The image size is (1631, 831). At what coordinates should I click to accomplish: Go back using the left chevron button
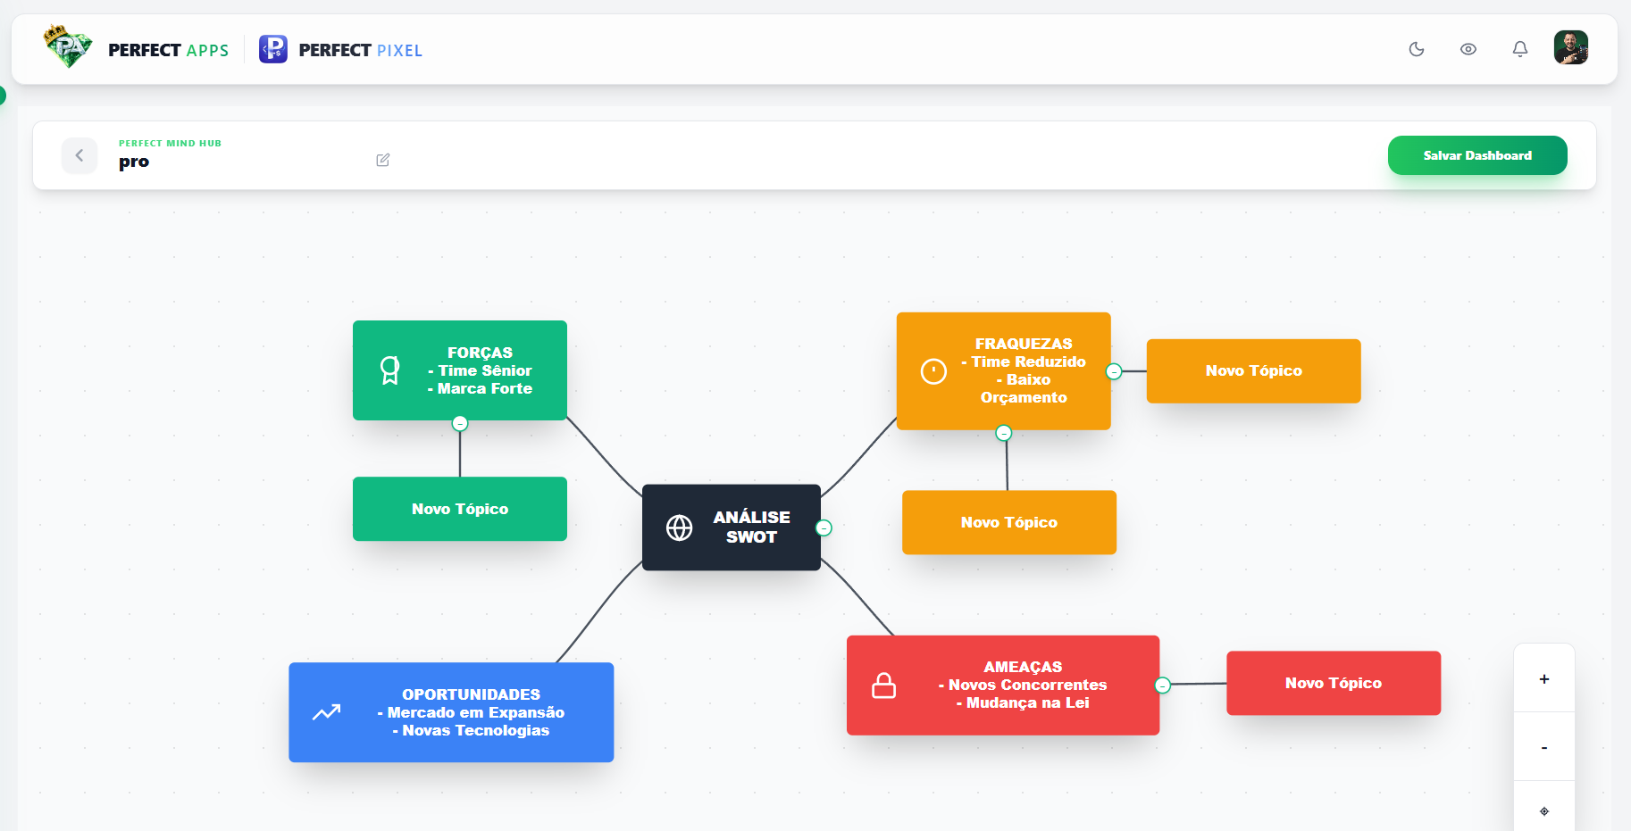79,155
